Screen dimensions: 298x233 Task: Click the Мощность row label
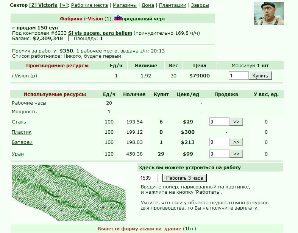pyautogui.click(x=24, y=112)
